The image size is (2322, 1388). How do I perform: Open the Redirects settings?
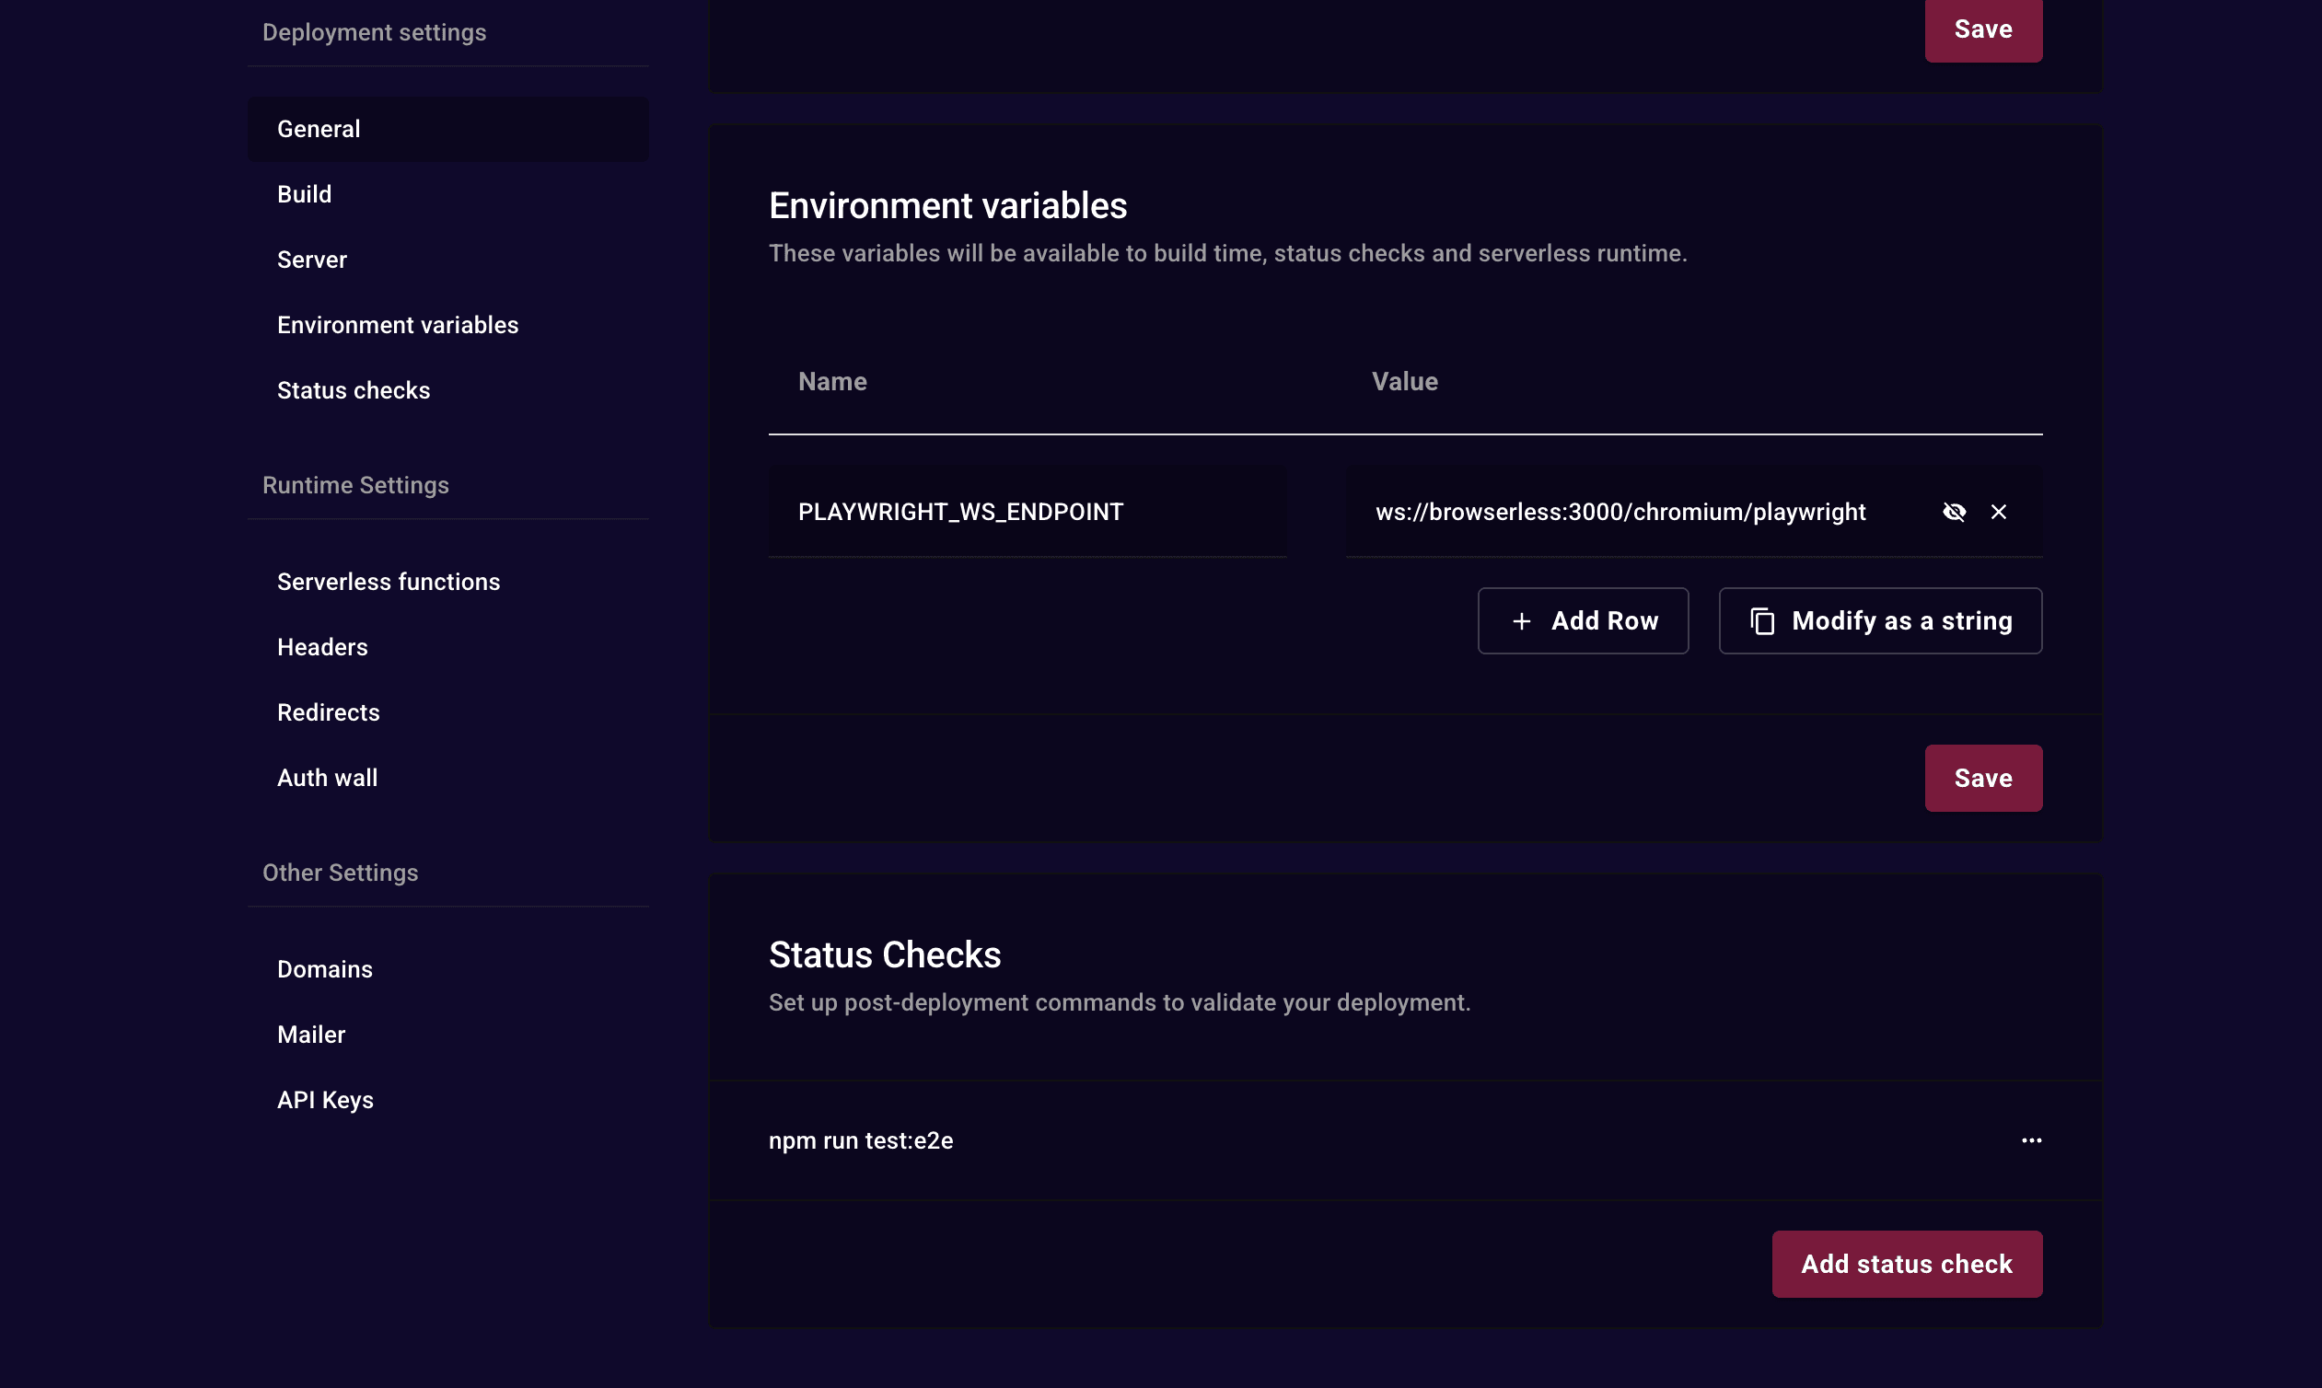(329, 711)
